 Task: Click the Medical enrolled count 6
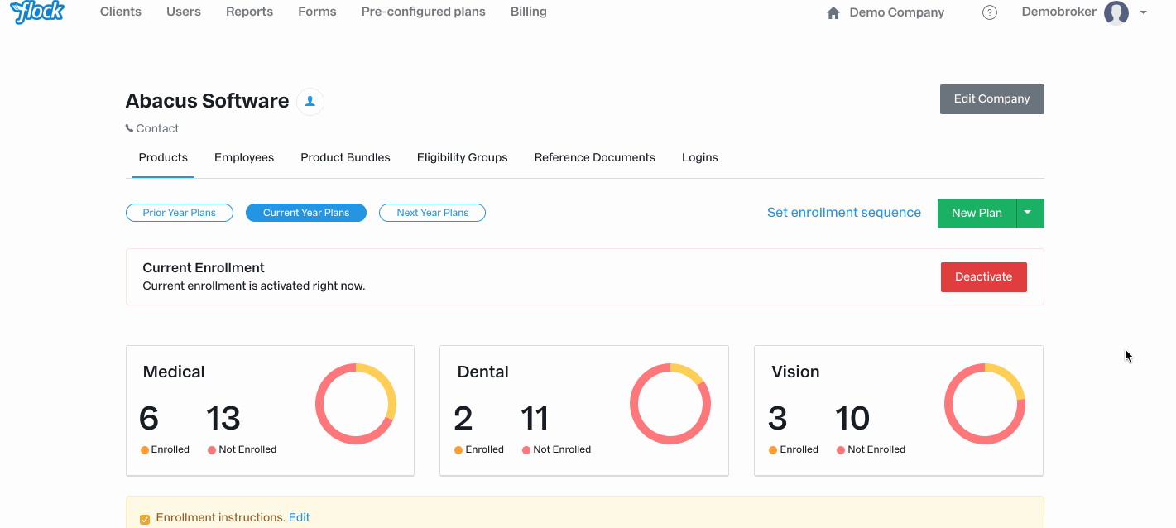click(x=149, y=419)
